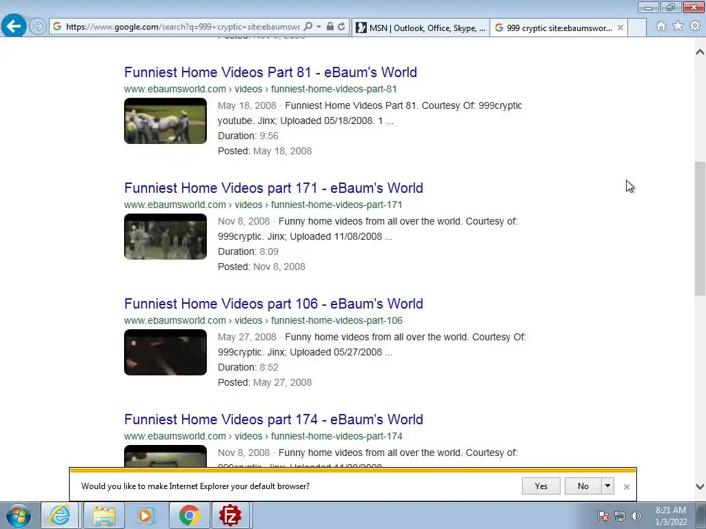Click Yes to make IE default browser
The image size is (706, 529).
541,486
